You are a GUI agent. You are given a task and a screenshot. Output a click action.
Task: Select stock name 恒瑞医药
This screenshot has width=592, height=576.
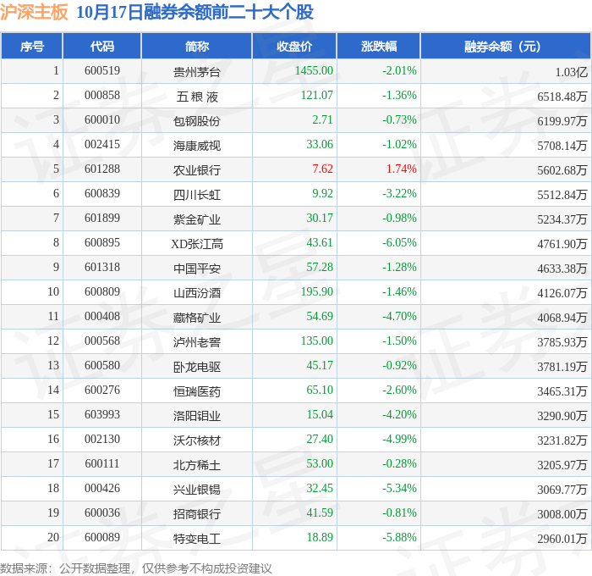tap(197, 391)
